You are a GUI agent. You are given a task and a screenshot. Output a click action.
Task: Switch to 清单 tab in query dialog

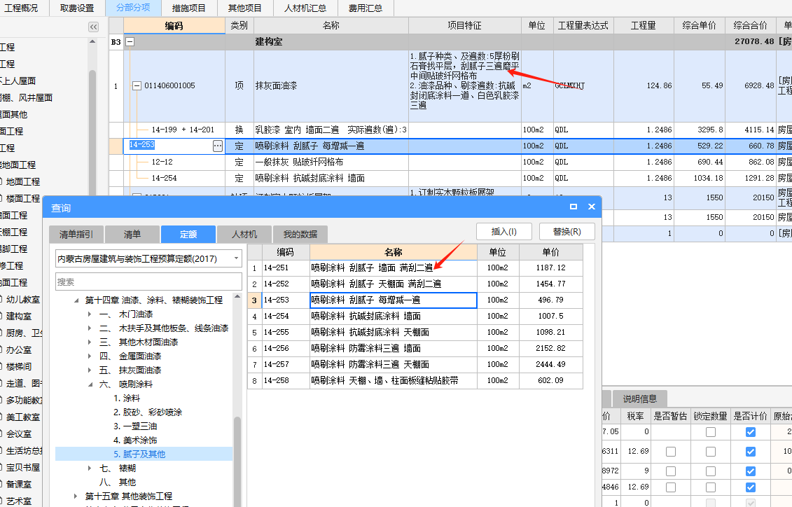[132, 235]
